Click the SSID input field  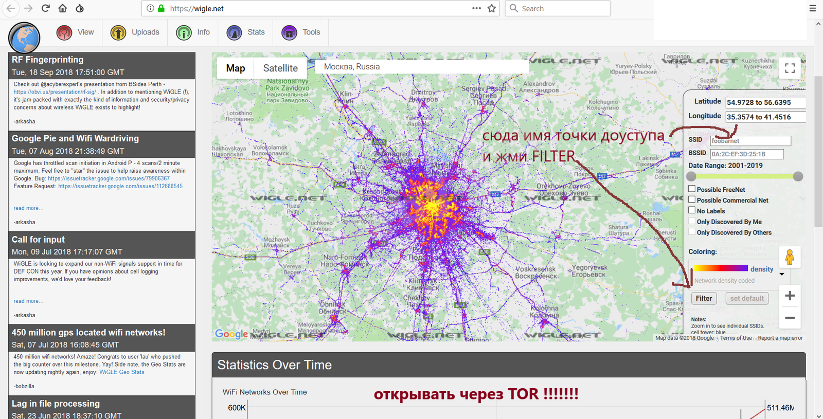coord(750,141)
